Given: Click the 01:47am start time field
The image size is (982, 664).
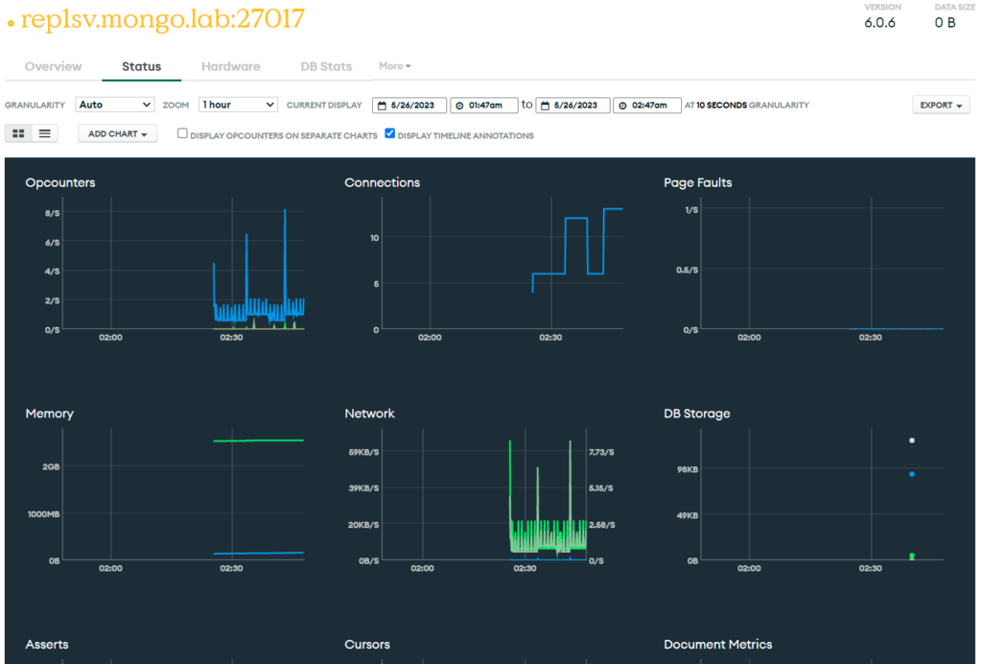Looking at the screenshot, I should coord(484,106).
